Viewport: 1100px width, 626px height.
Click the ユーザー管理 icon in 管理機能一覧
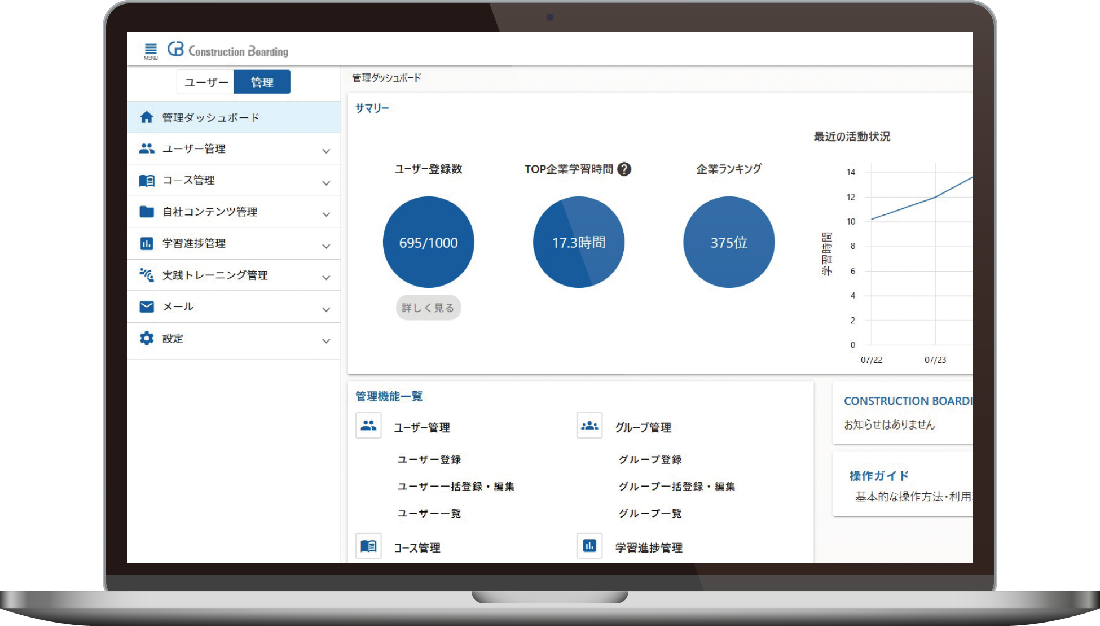(368, 426)
